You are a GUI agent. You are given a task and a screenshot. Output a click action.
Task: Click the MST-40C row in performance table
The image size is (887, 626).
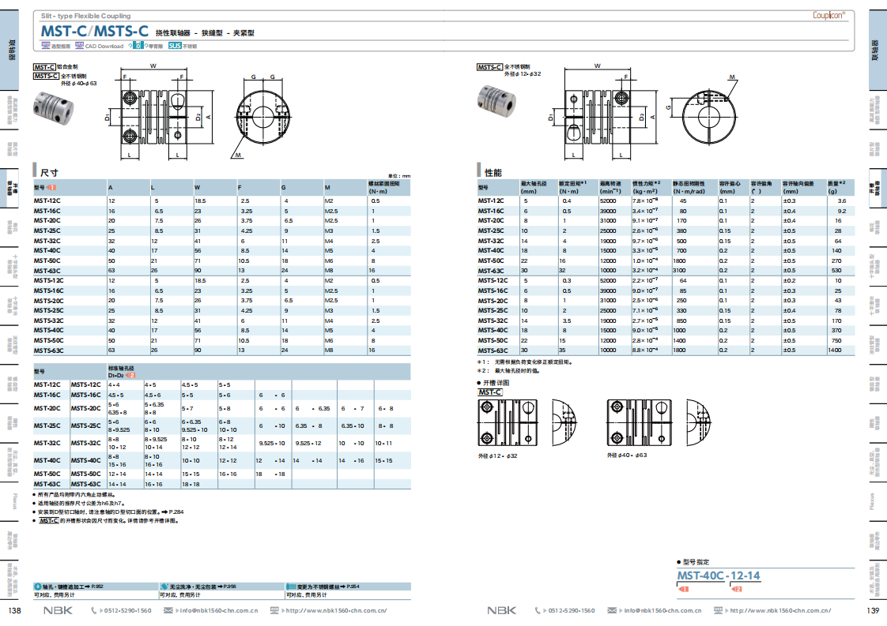click(x=666, y=250)
